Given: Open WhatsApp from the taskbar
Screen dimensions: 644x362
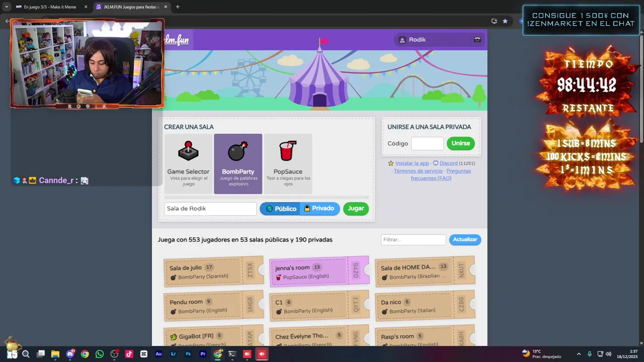Looking at the screenshot, I should [100, 354].
